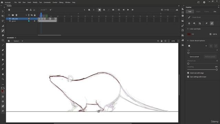Step forward one frame
220x124 pixels.
(132, 10)
